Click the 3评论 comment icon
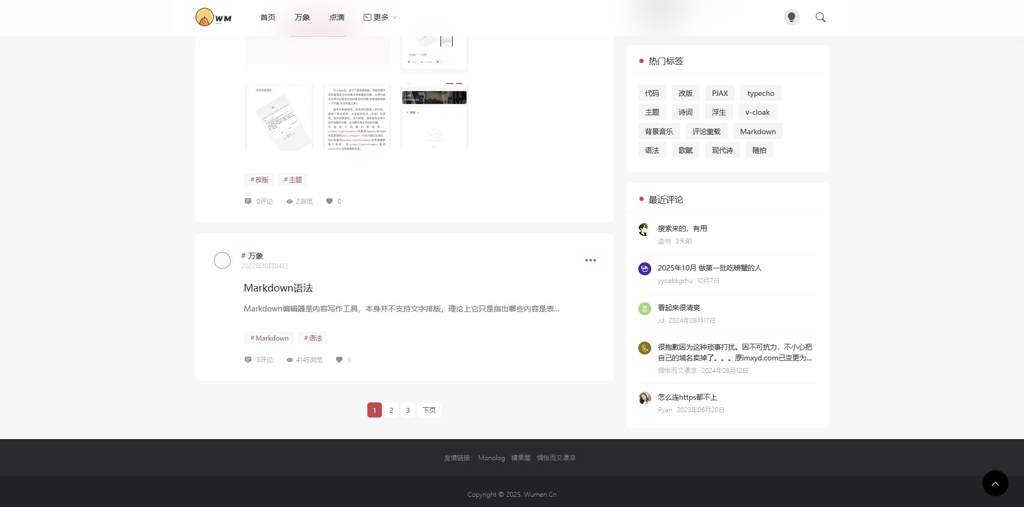Viewport: 1024px width, 507px height. (248, 360)
